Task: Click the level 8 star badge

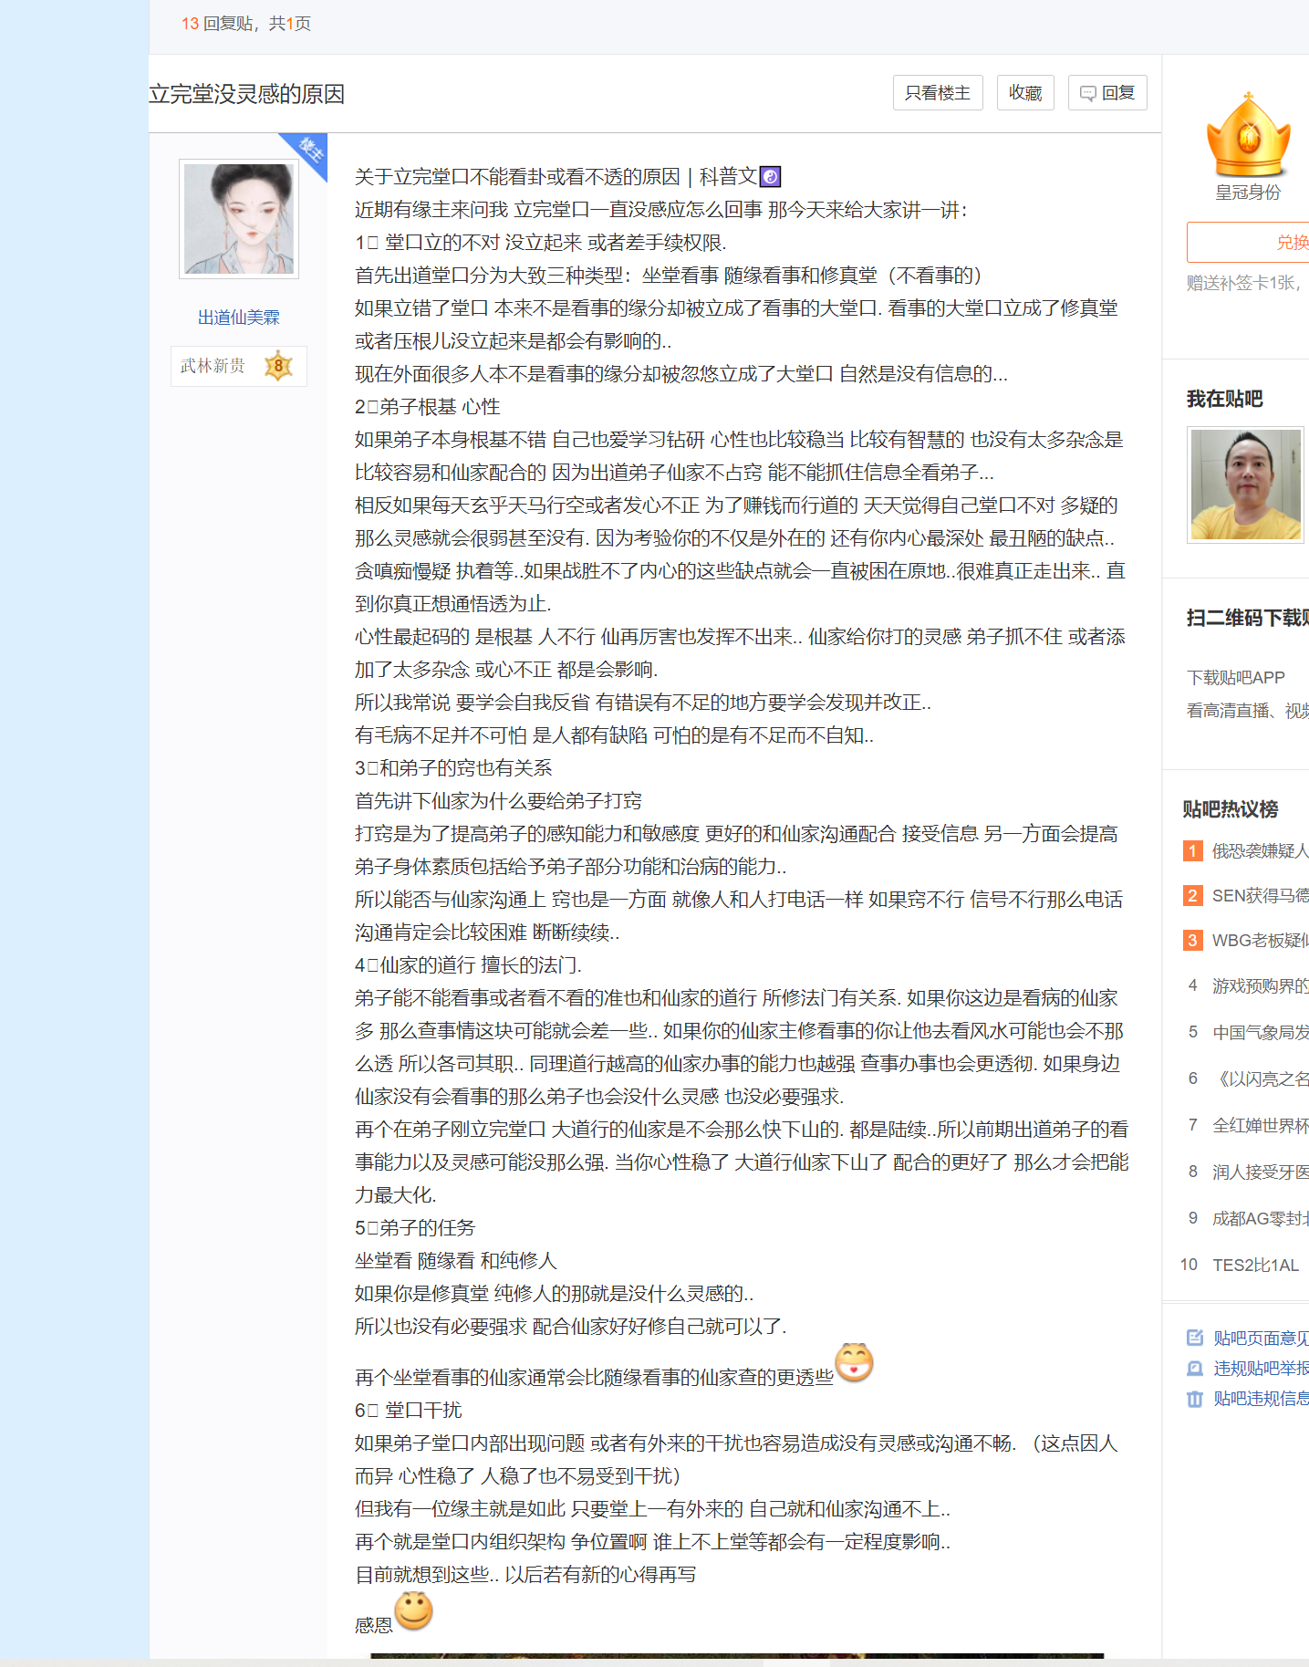Action: (278, 366)
